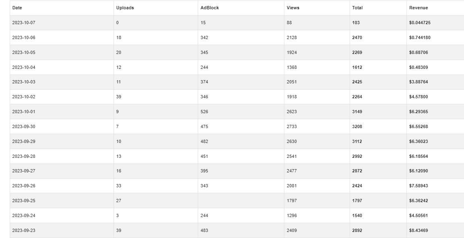464x238 pixels.
Task: Click the revenue value $0.68706
Action: tap(418, 52)
